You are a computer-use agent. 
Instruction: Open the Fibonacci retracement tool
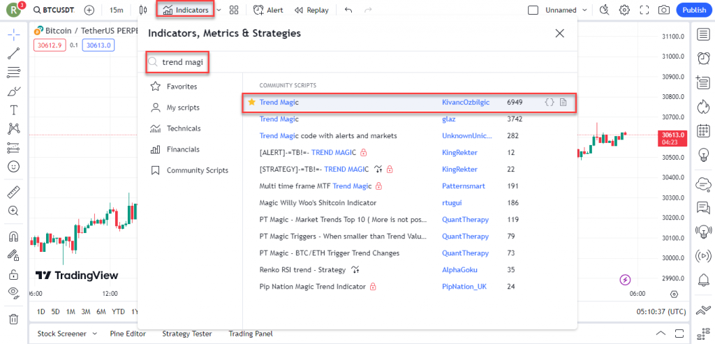pyautogui.click(x=14, y=72)
